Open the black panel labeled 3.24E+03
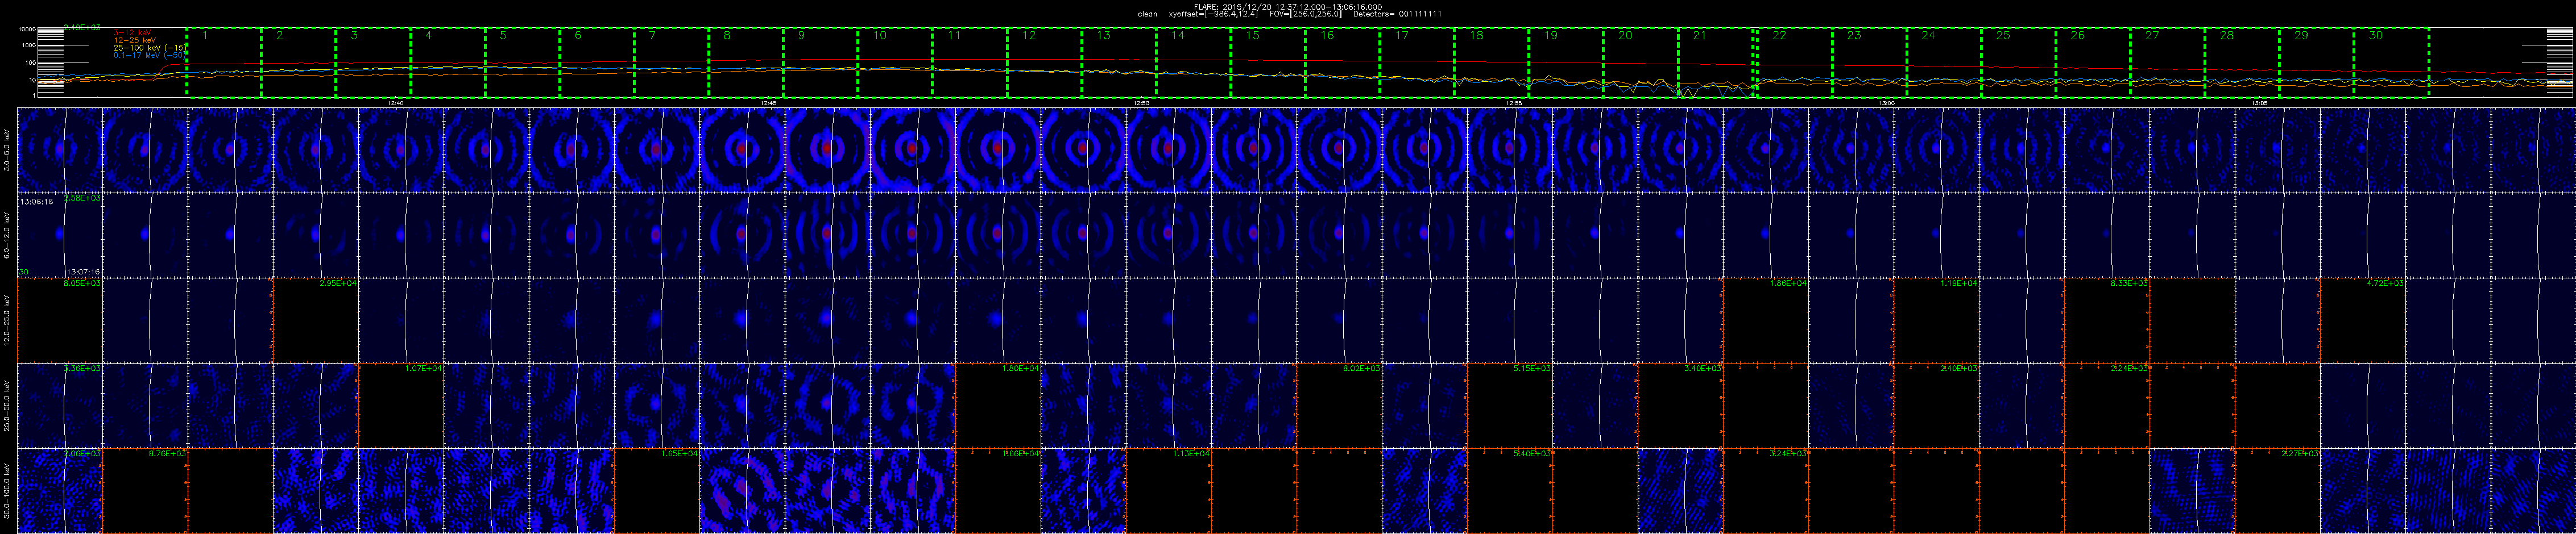The image size is (2576, 534). click(1766, 491)
